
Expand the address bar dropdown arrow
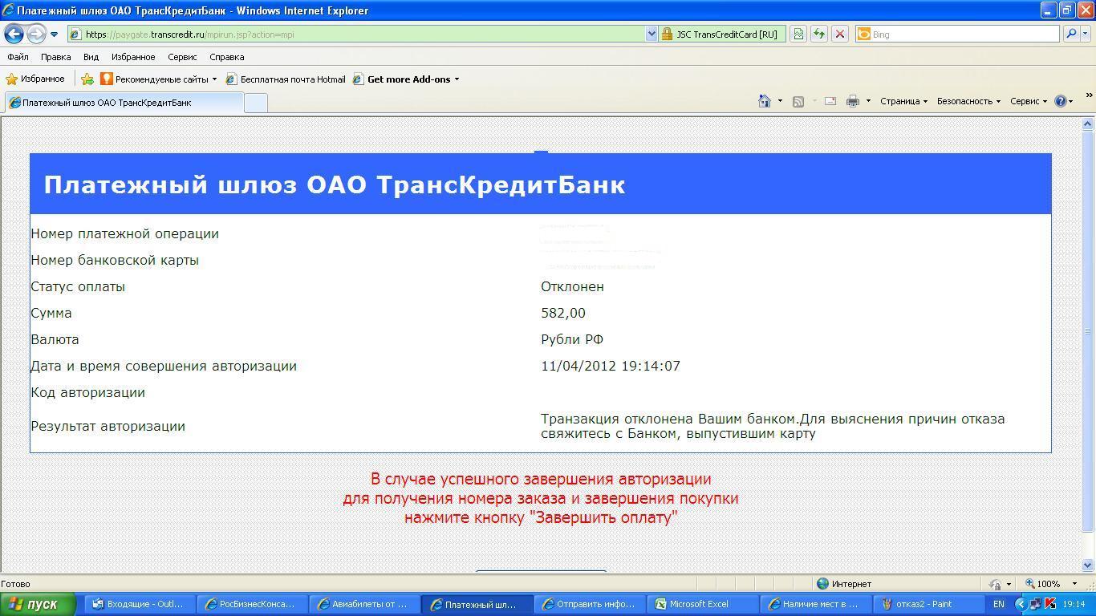click(652, 34)
